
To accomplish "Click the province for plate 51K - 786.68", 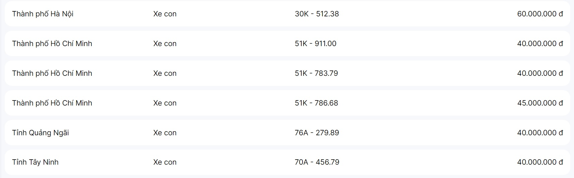I will click(x=52, y=103).
